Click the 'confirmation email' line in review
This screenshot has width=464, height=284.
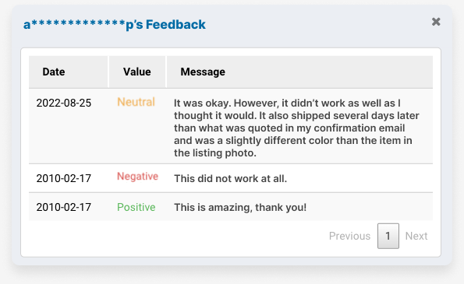(289, 128)
